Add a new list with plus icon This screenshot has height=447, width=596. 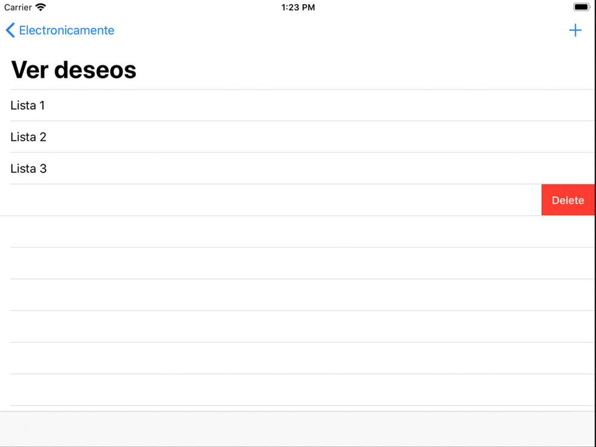(x=575, y=30)
